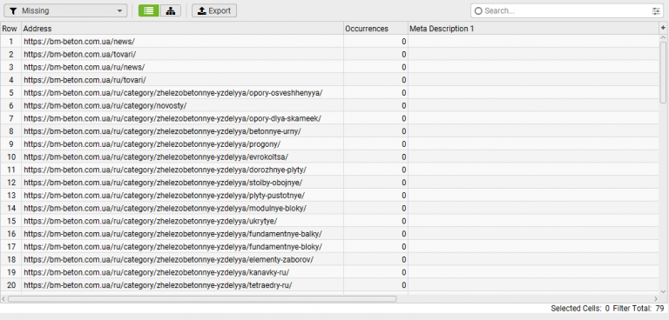This screenshot has height=320, width=669.
Task: Select the fundamentnye-bloky address
Action: point(172,246)
